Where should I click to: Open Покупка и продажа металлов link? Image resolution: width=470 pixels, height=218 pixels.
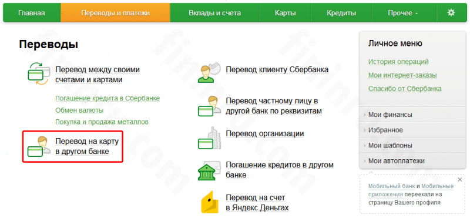point(102,122)
